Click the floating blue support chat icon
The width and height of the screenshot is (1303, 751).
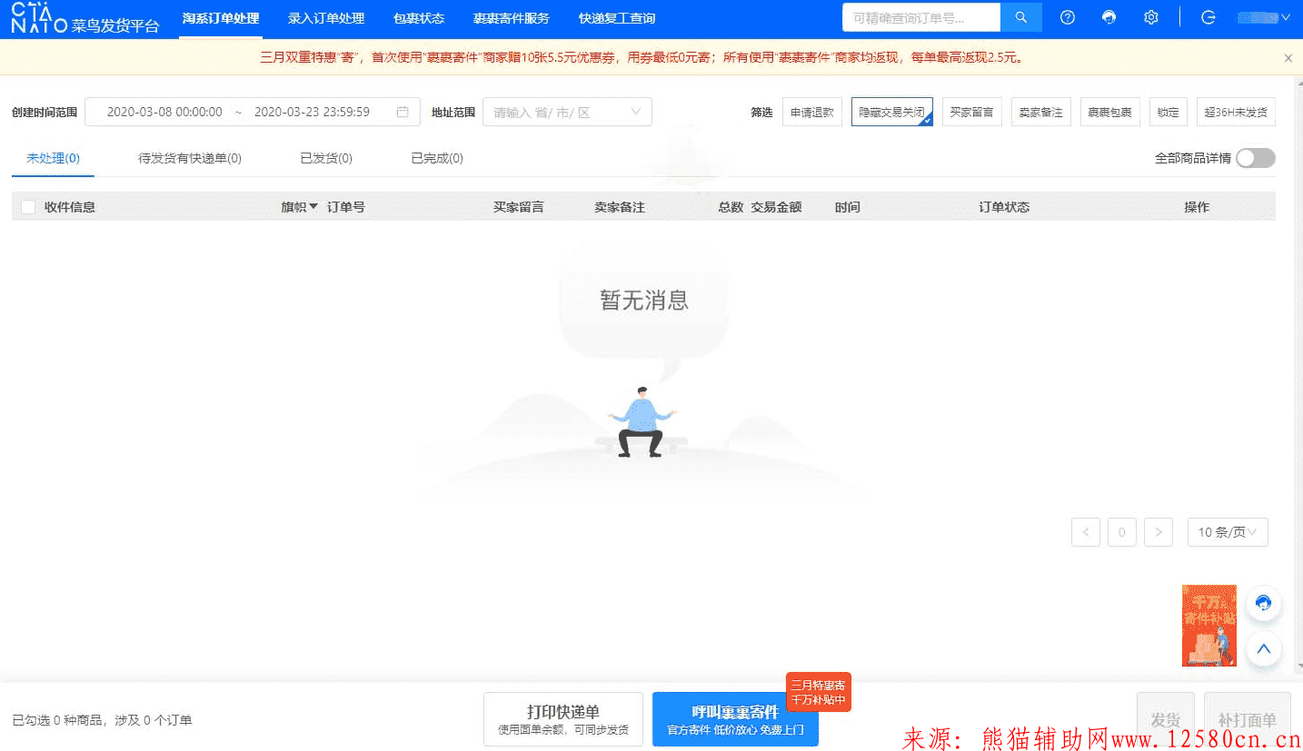(1263, 603)
